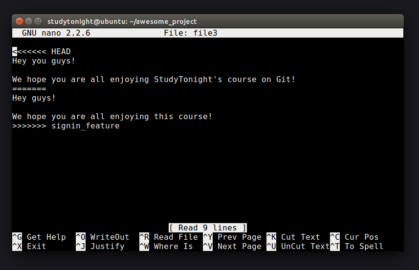Click the ^K Cut Text shortcut
This screenshot has height=270, width=419.
(x=293, y=237)
